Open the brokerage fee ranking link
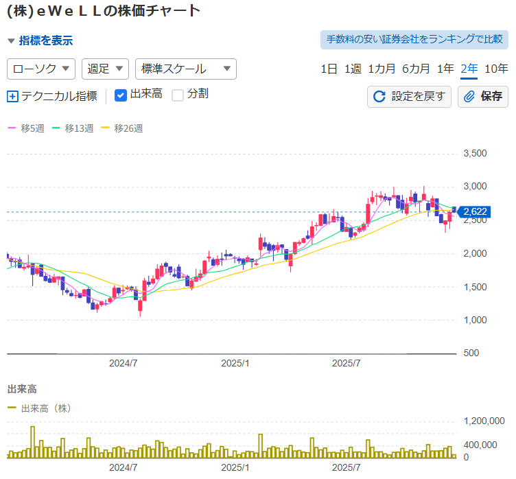Viewport: 516px width, 479px height. (x=414, y=39)
